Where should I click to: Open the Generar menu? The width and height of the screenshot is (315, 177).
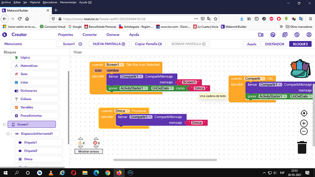pyautogui.click(x=113, y=35)
